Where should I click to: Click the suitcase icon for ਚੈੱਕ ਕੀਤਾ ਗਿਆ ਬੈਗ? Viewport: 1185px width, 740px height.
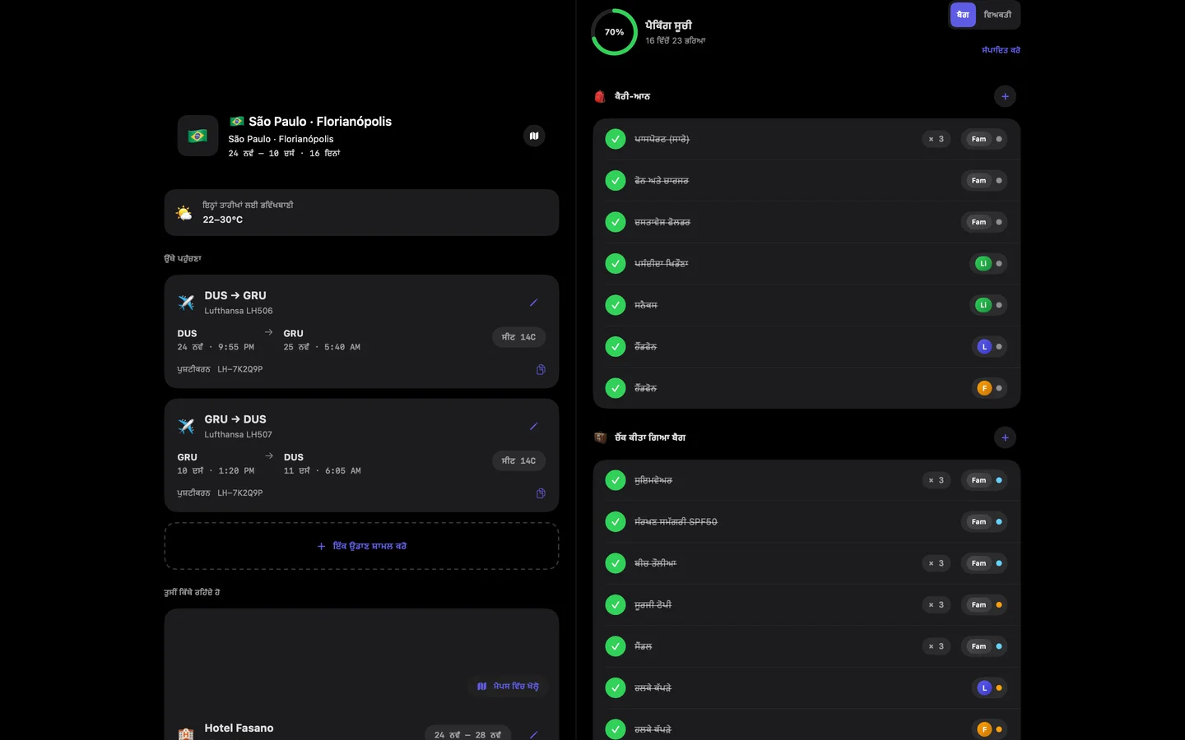pyautogui.click(x=600, y=437)
